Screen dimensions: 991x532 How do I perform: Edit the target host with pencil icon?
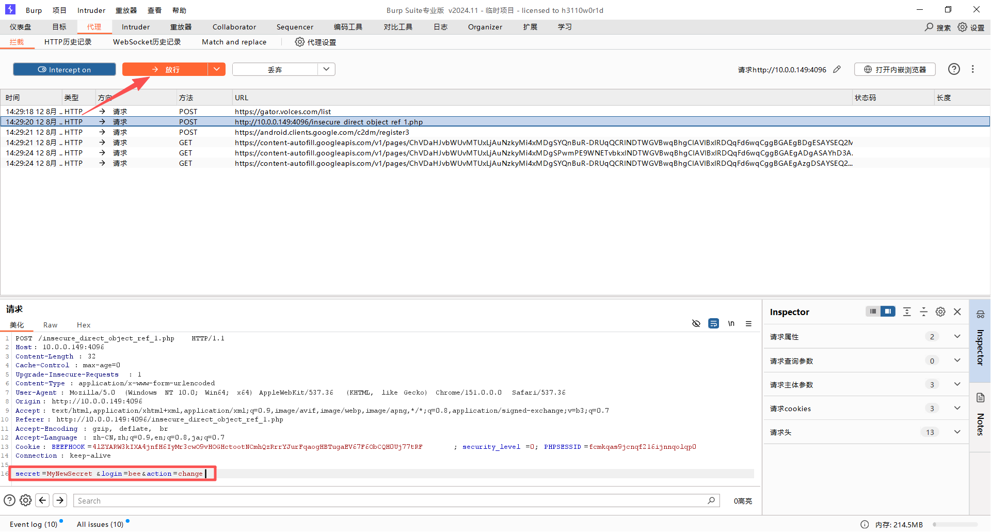(x=837, y=69)
